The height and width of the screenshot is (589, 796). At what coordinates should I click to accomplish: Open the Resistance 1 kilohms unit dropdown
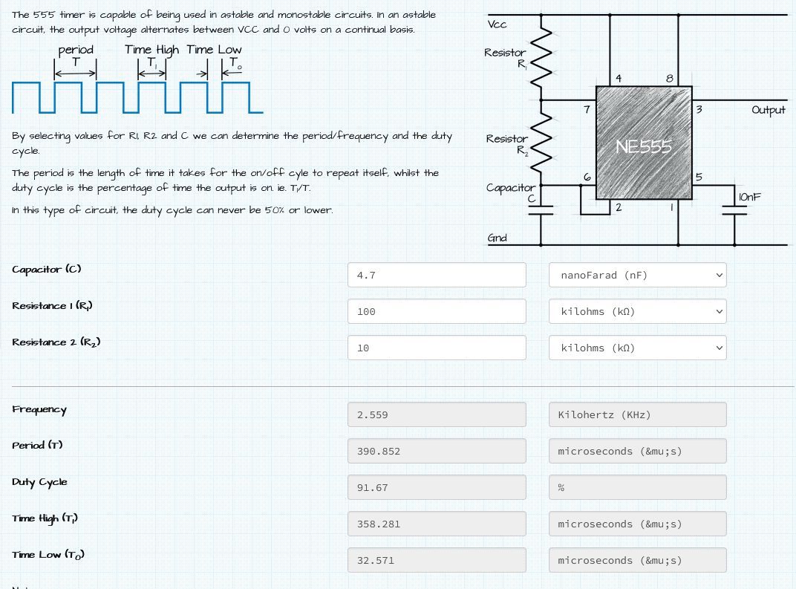[638, 311]
